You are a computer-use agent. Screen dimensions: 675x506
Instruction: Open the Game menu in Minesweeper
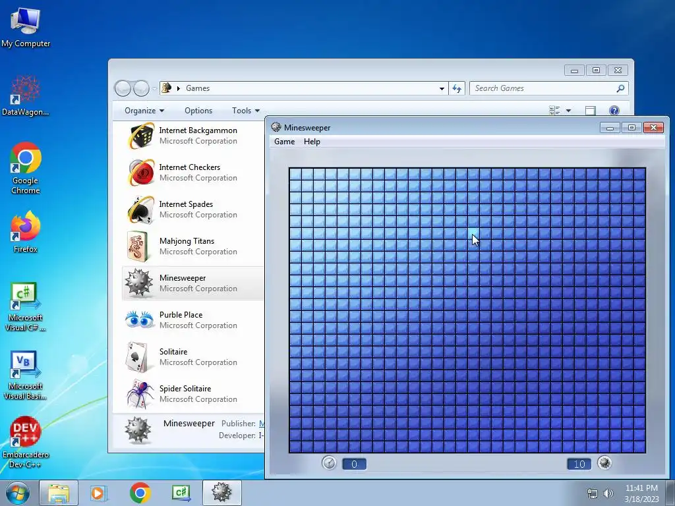285,142
